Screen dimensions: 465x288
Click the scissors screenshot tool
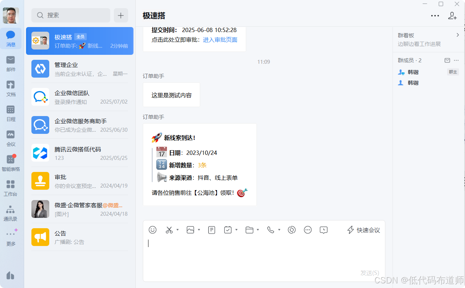coord(169,230)
